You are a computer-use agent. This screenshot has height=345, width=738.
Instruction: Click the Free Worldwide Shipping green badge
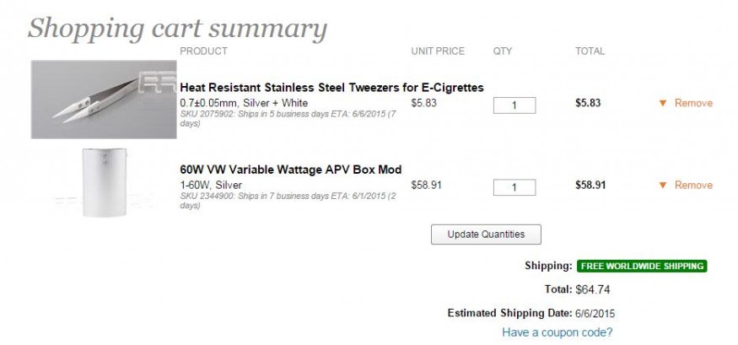(641, 266)
